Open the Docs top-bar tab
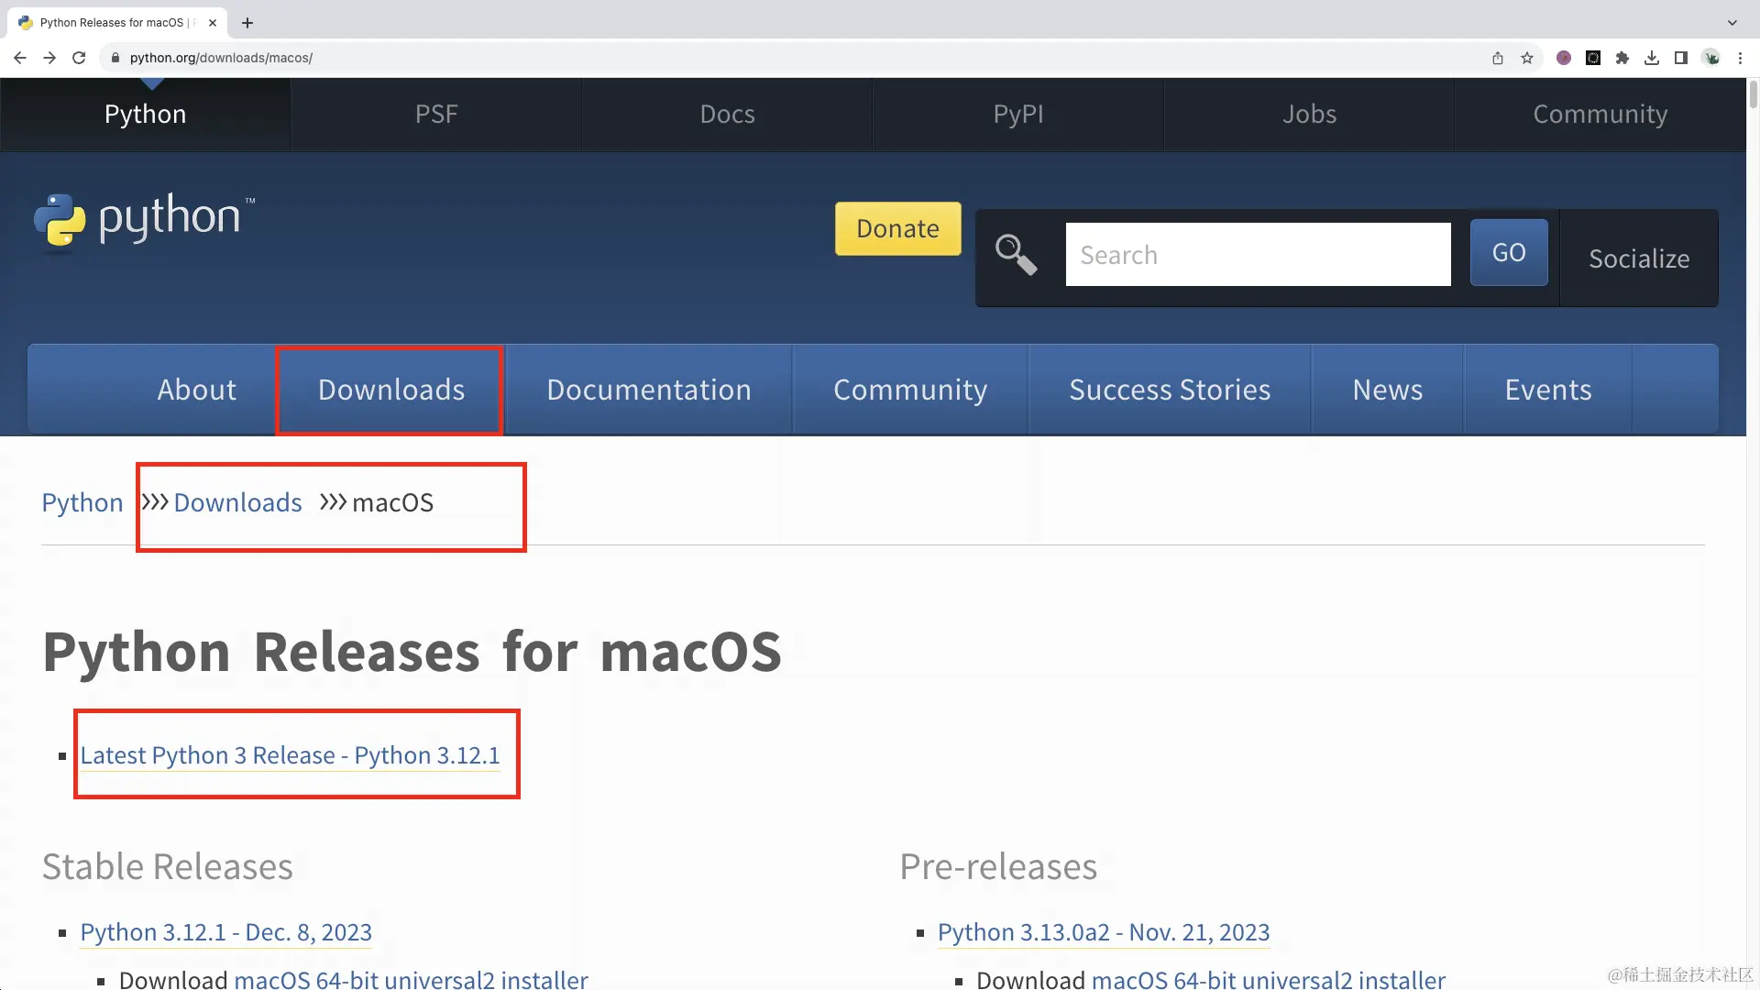This screenshot has height=990, width=1760. click(727, 115)
